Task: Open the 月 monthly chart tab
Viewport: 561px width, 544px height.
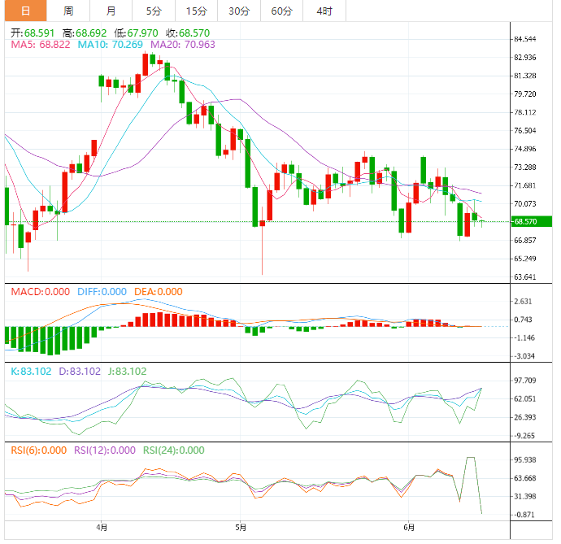Action: click(111, 11)
